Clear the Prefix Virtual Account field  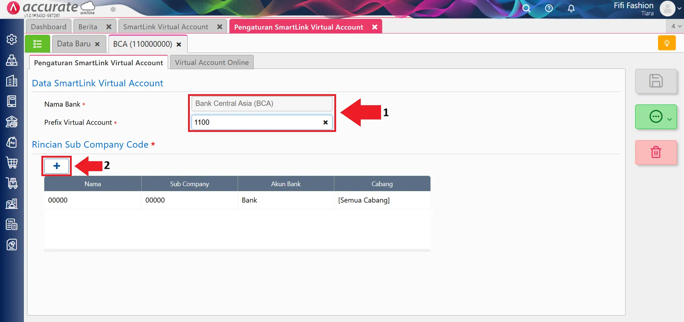(x=325, y=122)
